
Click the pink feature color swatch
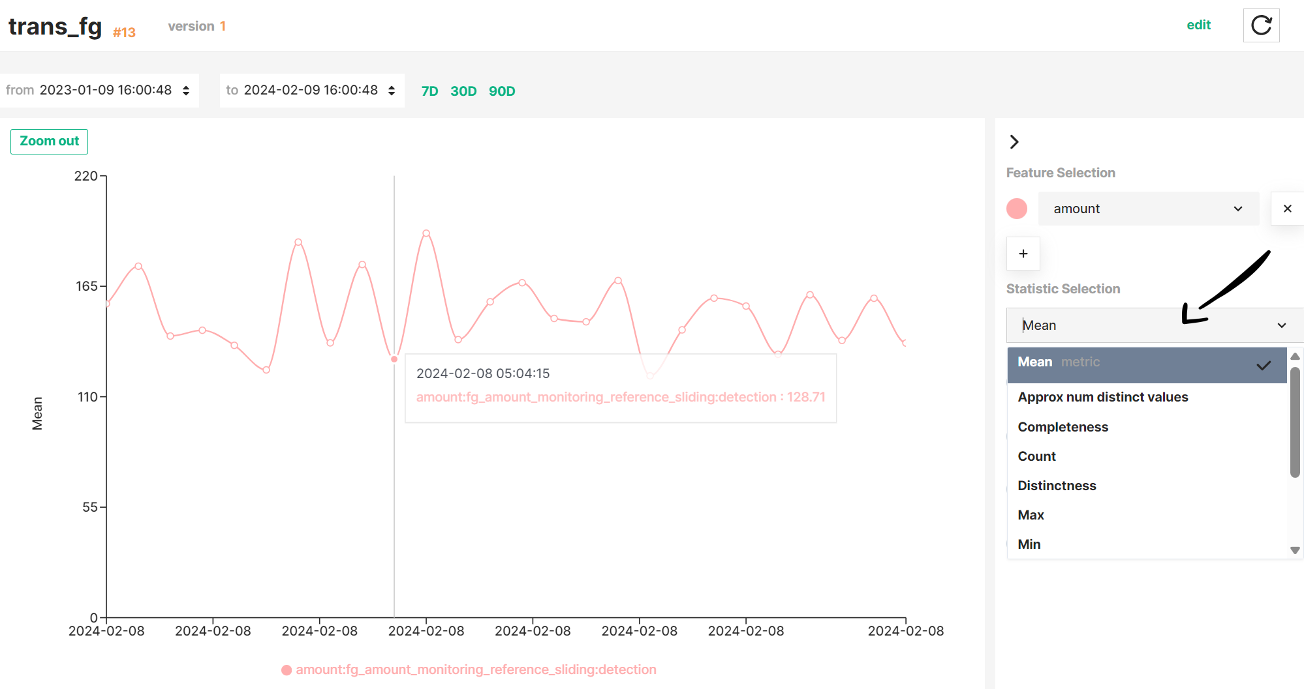pos(1016,208)
